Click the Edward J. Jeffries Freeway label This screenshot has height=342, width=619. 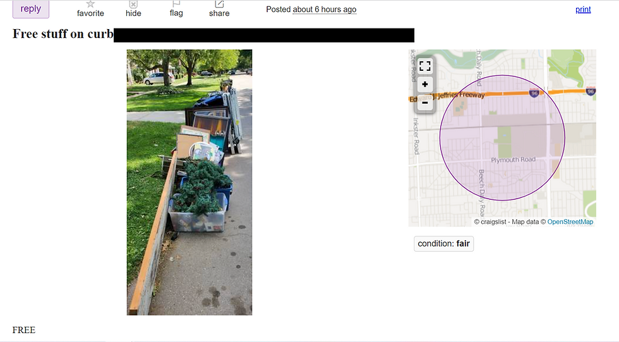click(447, 96)
